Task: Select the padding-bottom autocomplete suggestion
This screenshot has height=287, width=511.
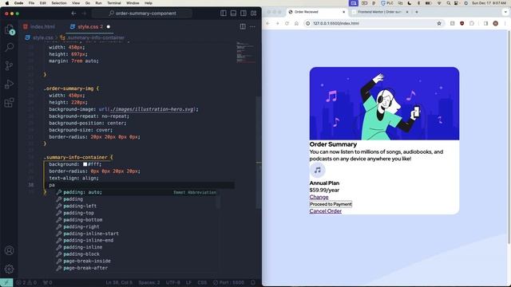Action: coord(83,220)
